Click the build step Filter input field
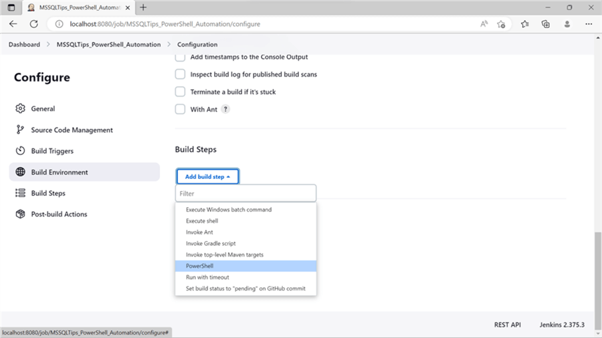 click(x=245, y=194)
